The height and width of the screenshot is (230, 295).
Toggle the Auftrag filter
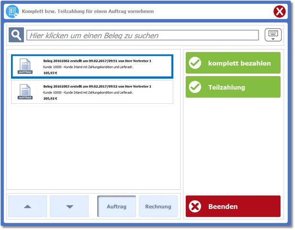pos(116,207)
